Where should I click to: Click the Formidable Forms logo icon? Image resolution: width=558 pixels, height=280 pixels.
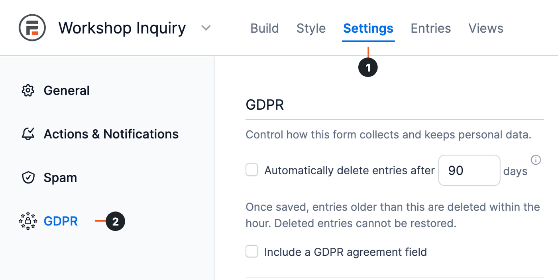point(32,28)
